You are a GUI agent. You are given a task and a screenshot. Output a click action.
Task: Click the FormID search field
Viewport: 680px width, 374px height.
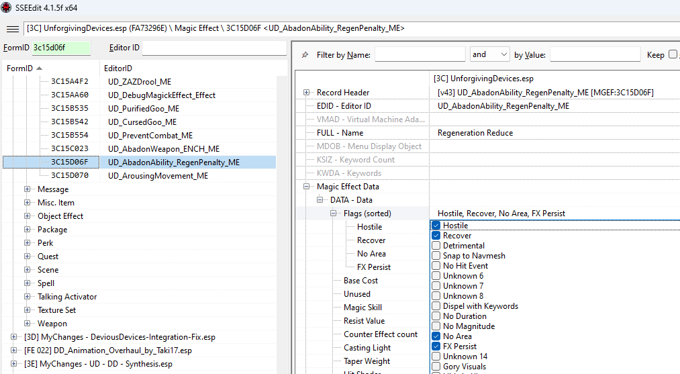[x=62, y=48]
